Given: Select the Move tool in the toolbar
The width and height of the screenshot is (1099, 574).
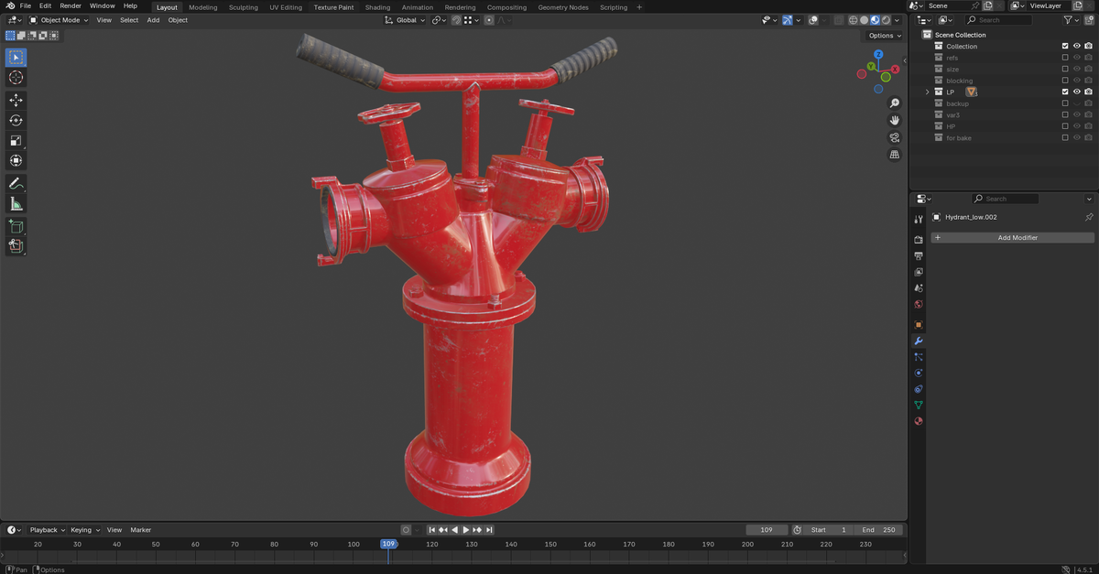Looking at the screenshot, I should tap(16, 101).
